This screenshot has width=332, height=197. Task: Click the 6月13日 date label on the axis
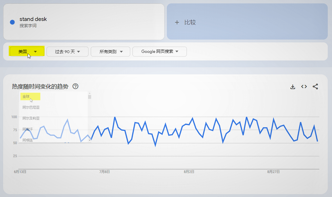pyautogui.click(x=20, y=172)
